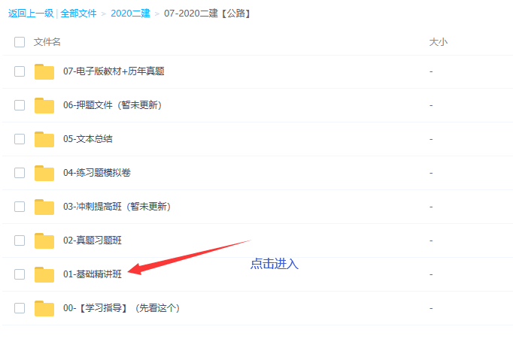Navigate to 2020二建 breadcrumb

click(x=130, y=14)
